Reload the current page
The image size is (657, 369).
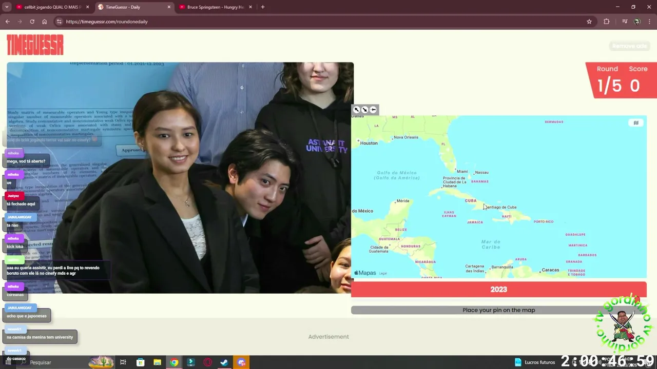(32, 22)
